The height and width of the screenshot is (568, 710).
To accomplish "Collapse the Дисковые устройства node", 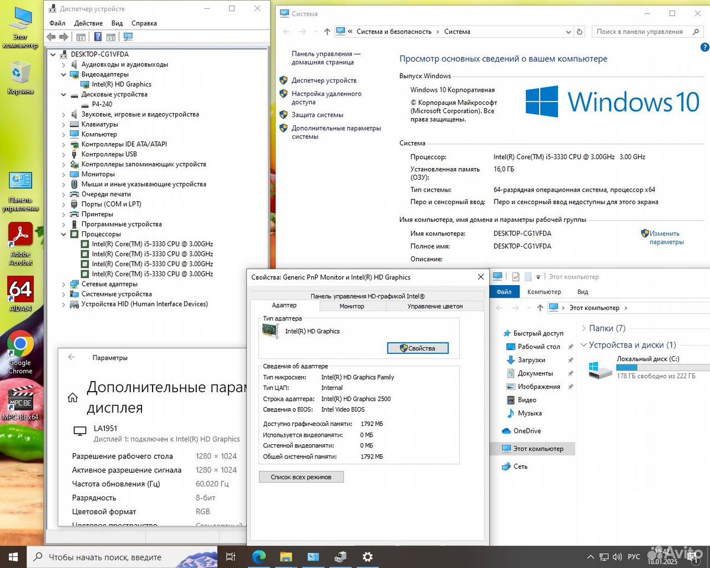I will 64,94.
